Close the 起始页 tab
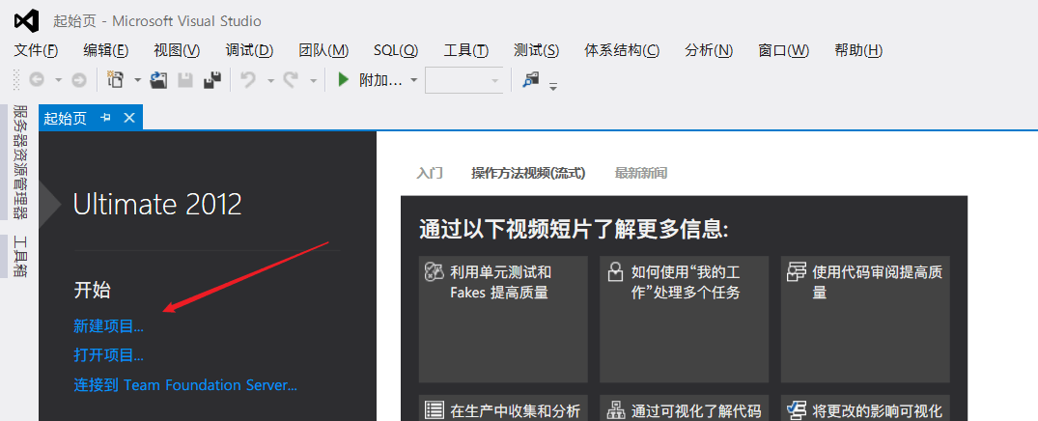The image size is (1038, 421). [x=128, y=118]
